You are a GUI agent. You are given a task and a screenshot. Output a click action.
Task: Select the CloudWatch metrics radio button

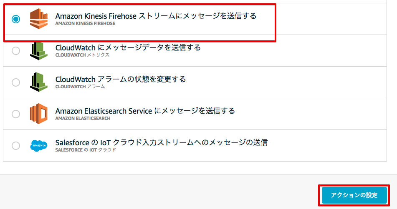pyautogui.click(x=16, y=51)
